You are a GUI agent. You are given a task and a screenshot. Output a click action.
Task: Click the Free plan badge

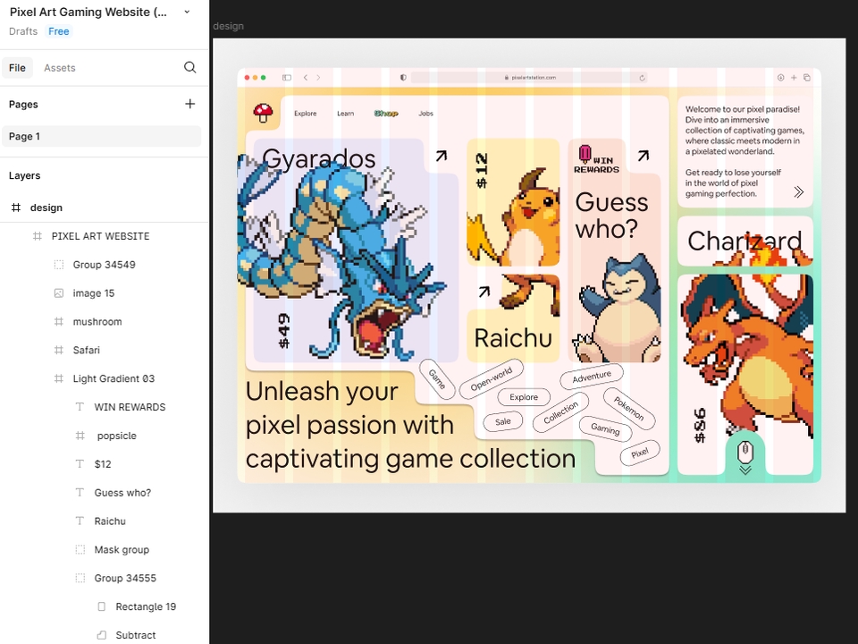(x=59, y=31)
